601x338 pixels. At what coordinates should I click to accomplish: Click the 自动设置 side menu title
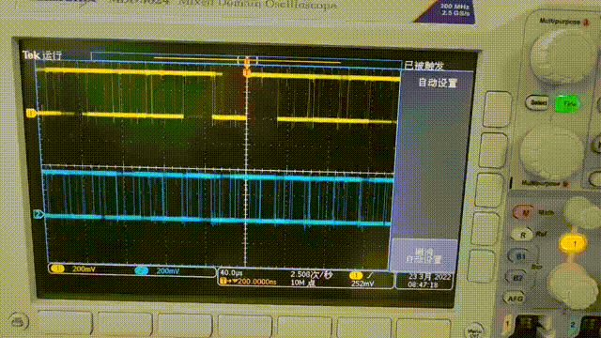pyautogui.click(x=438, y=83)
